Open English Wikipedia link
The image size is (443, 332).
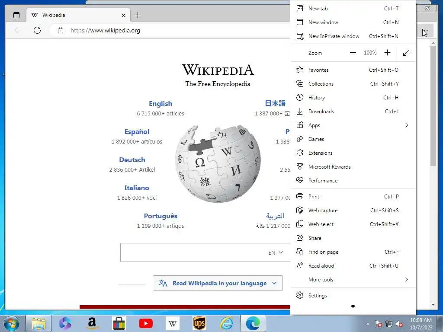161,104
